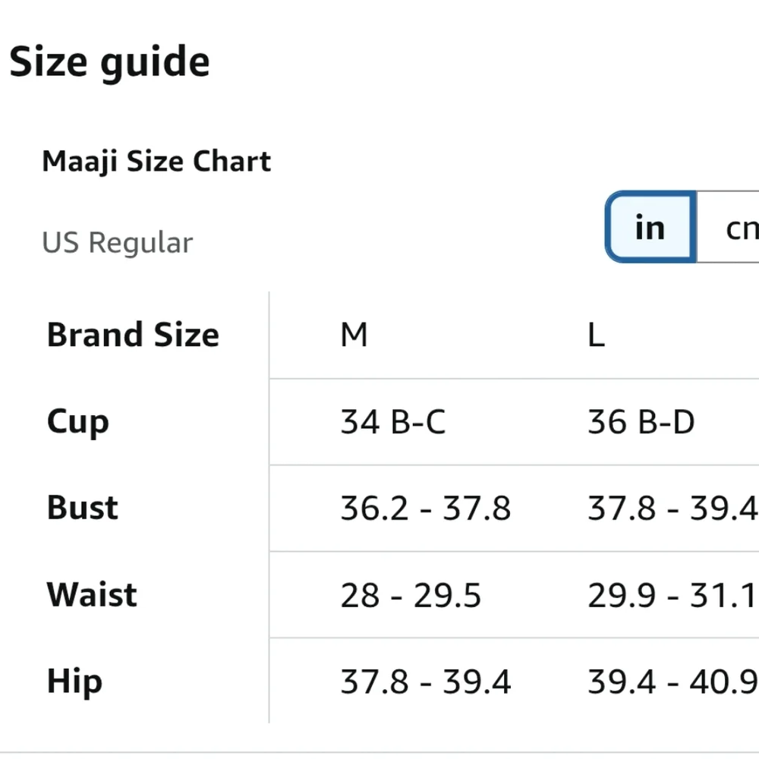
Task: Select the in unit toggle
Action: (650, 227)
